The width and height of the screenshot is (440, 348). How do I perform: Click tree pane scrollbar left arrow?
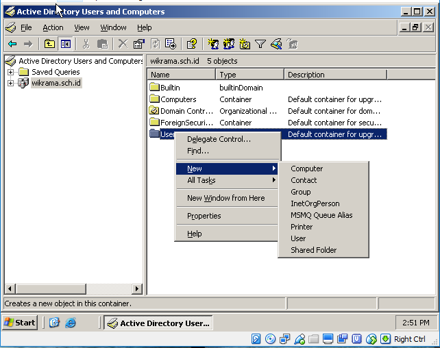pos(10,288)
